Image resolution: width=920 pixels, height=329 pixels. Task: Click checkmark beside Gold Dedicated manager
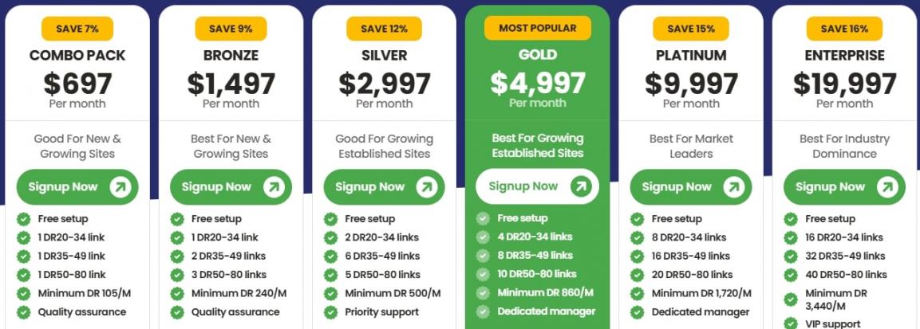coord(483,311)
